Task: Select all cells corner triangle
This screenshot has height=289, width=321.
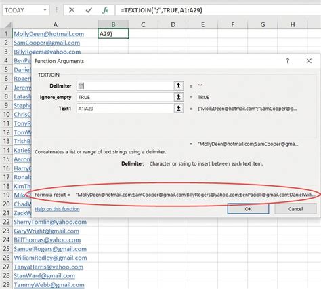Action: click(8, 24)
